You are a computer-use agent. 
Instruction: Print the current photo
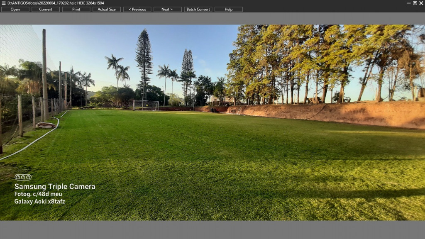76,9
